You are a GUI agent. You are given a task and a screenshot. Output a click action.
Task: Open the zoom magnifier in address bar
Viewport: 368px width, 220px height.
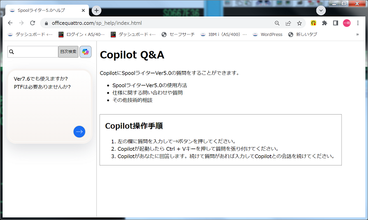coord(277,23)
